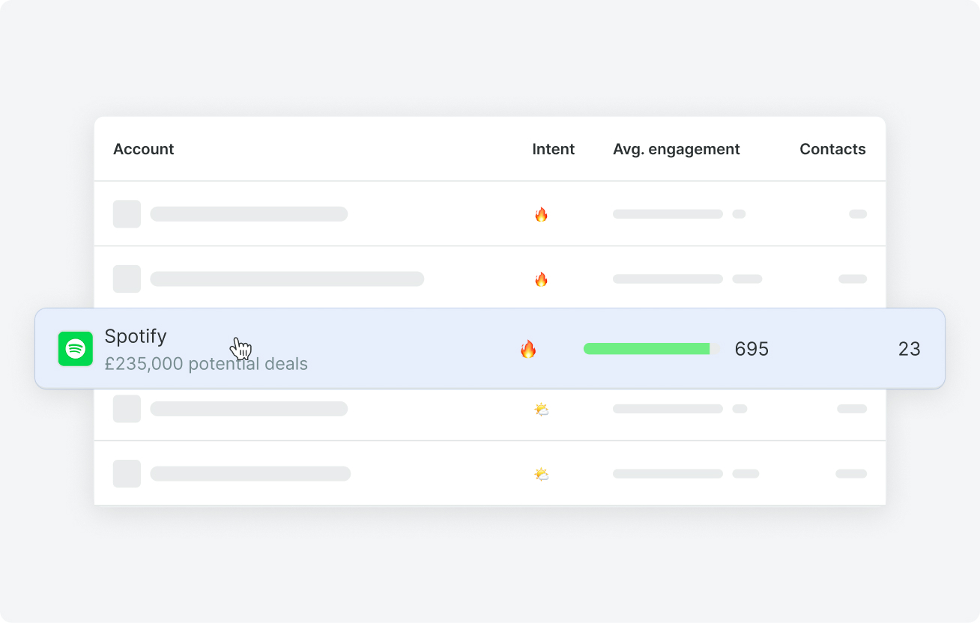Click the fire intent icon in second row
The image size is (980, 623).
[541, 279]
